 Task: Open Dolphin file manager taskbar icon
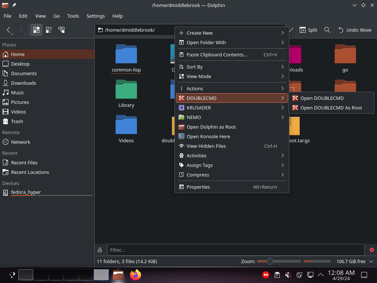tap(118, 275)
